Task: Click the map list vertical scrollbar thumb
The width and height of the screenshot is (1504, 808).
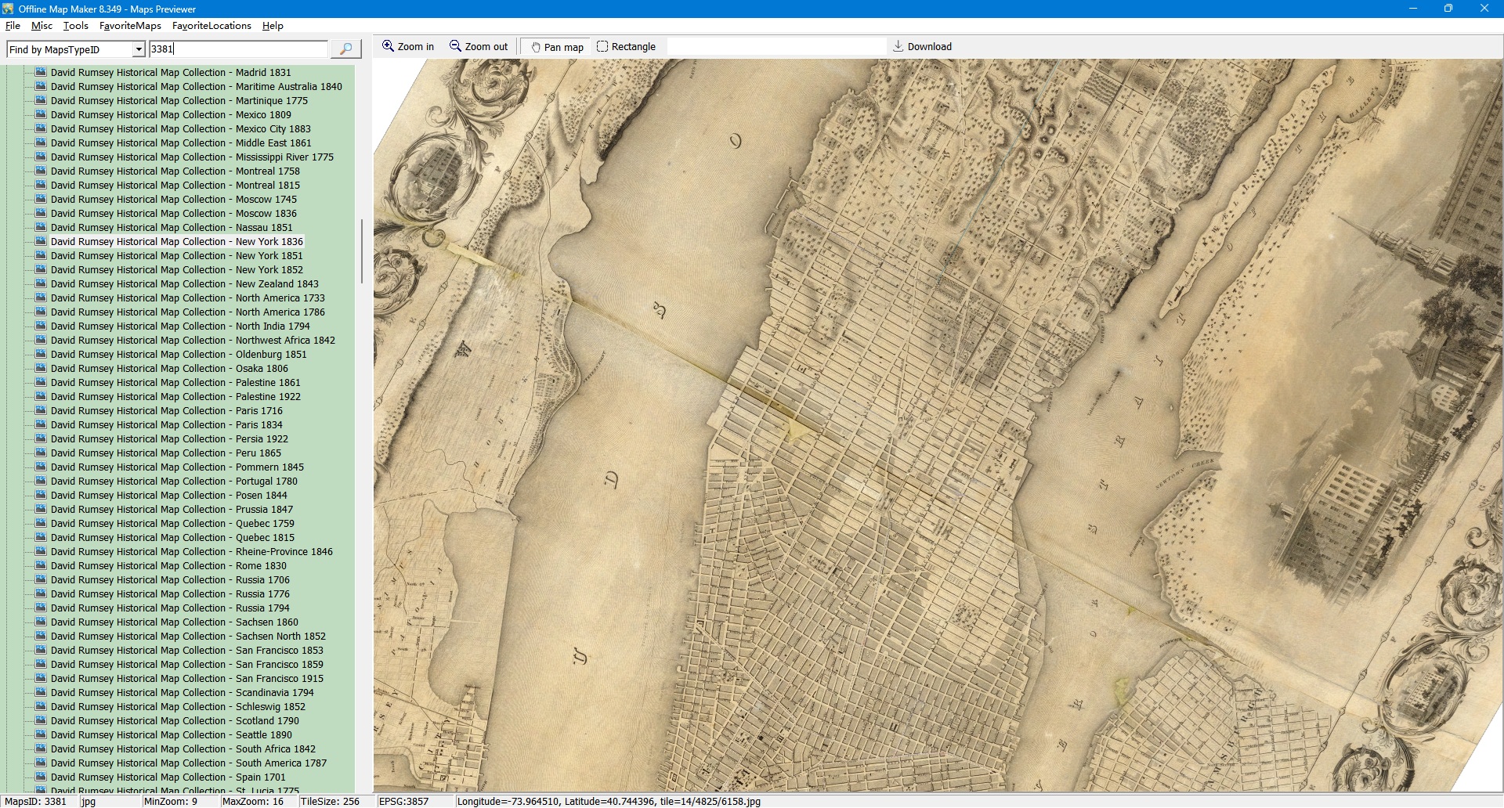Action: 361,251
